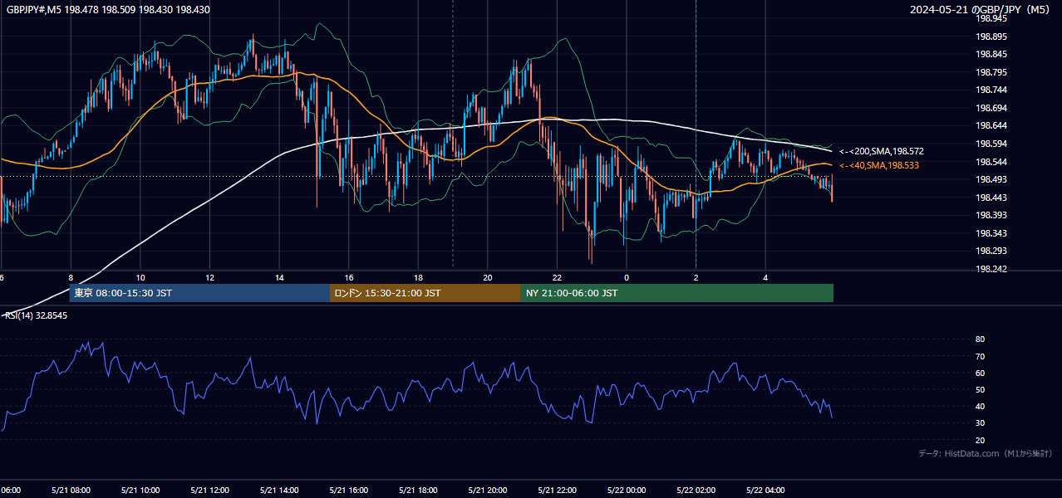Click price axis label 198.293
Screen dimensions: 1062x498
tap(991, 251)
